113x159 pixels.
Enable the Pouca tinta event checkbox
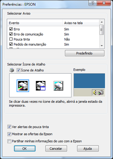pos(11,39)
